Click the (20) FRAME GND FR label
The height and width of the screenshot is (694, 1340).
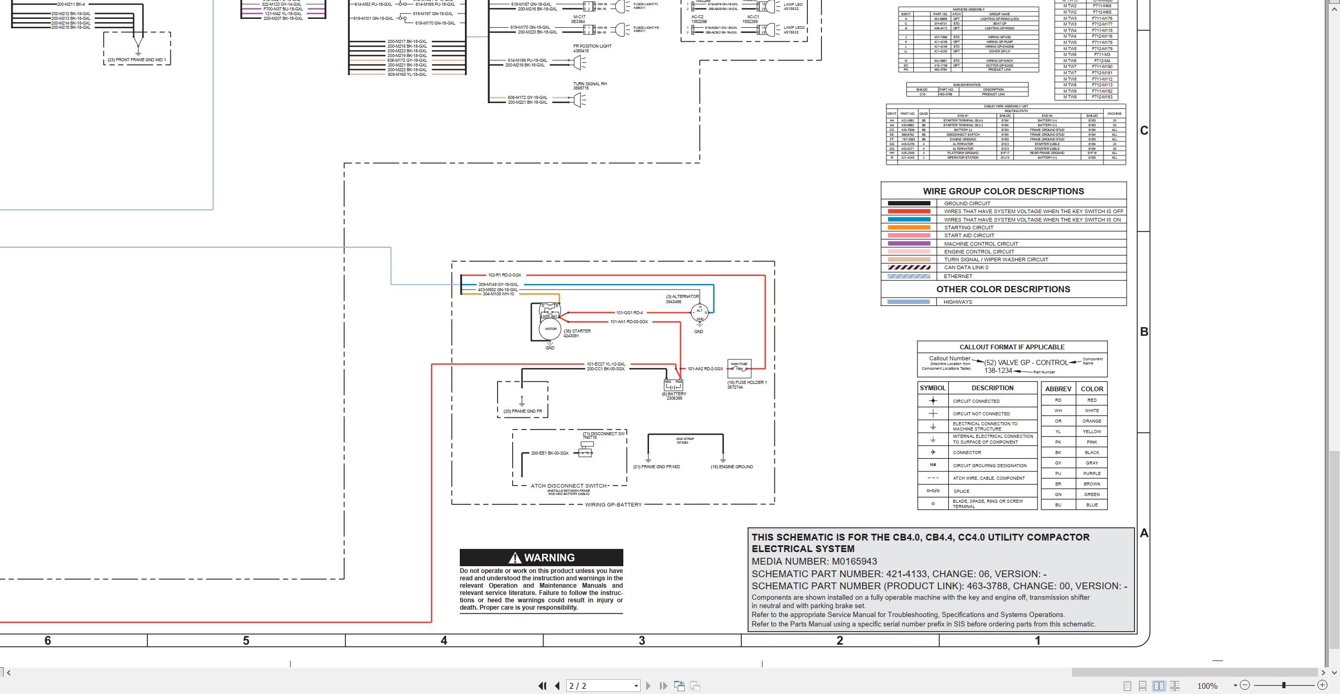pos(523,411)
